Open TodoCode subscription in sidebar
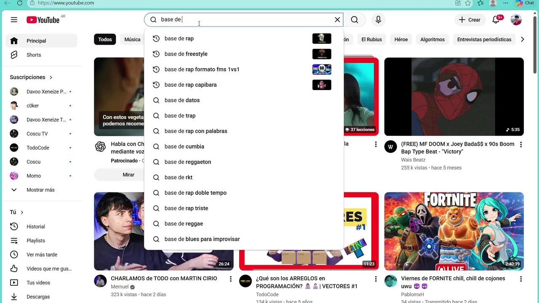 (41, 148)
